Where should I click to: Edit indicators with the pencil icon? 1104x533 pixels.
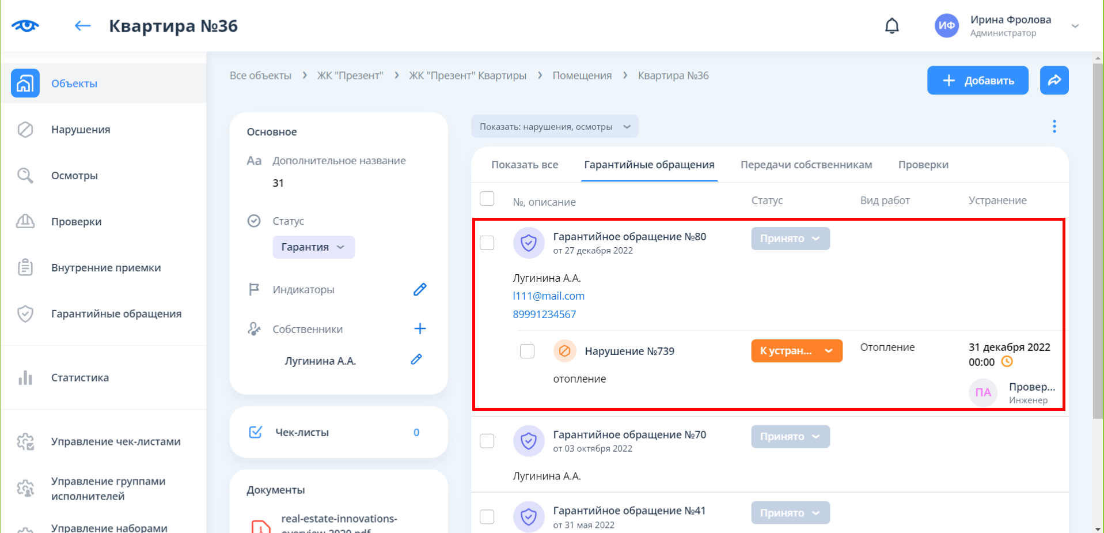tap(420, 289)
